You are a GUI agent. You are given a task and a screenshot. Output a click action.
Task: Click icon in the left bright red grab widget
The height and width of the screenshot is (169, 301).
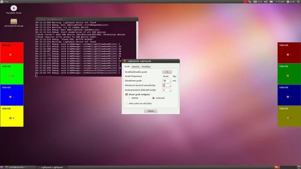tap(10, 54)
